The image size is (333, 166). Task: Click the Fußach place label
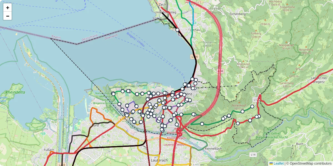pyautogui.click(x=49, y=150)
